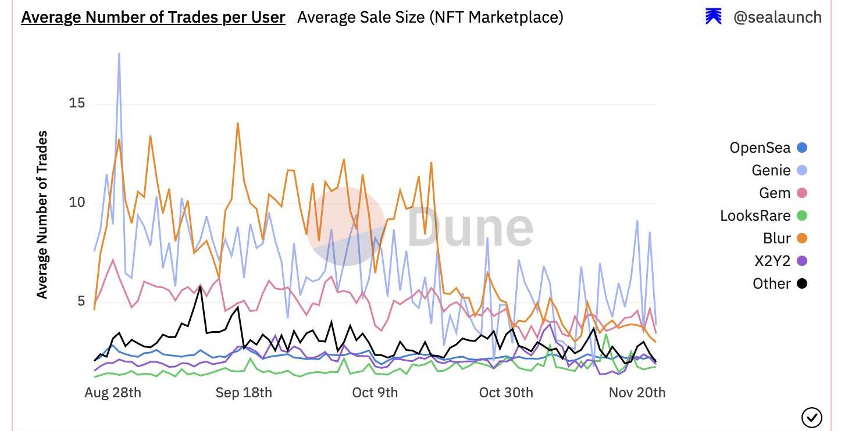Switch to Average Sale Size (NFT Marketplace)

(x=430, y=17)
